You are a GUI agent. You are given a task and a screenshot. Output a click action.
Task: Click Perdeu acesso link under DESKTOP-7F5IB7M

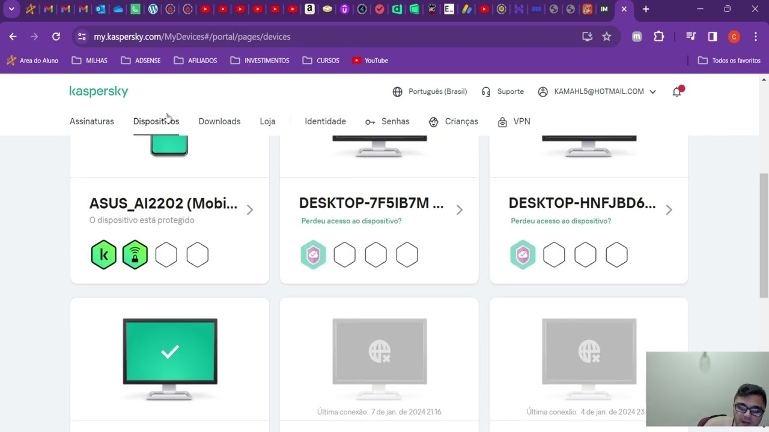[x=351, y=221]
